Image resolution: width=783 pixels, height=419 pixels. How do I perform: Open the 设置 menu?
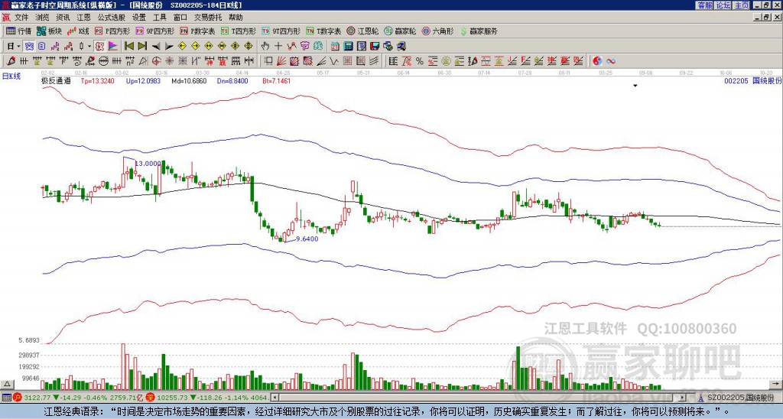[x=139, y=18]
